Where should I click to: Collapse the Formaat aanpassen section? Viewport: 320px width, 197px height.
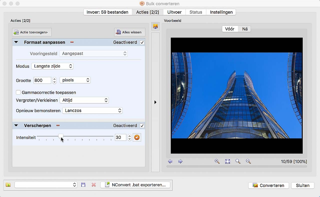click(16, 42)
